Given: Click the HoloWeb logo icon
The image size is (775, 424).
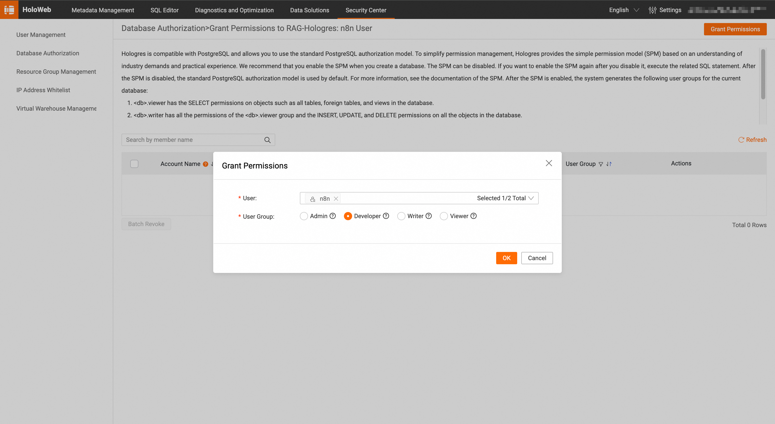Looking at the screenshot, I should tap(9, 10).
